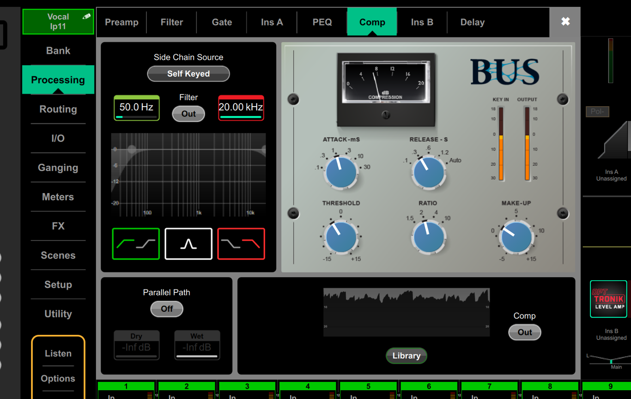Select the 50.0 Hz high-pass frequency field
This screenshot has height=399, width=631.
pyautogui.click(x=136, y=108)
